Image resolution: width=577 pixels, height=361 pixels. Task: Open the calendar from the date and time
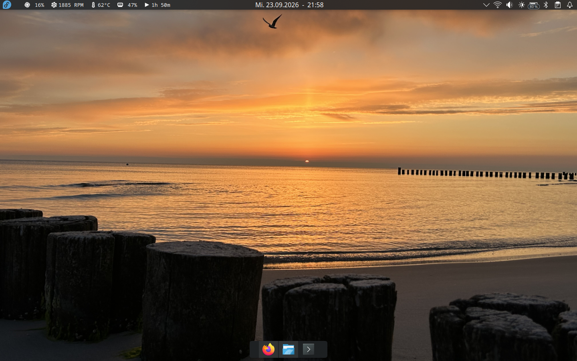(x=289, y=5)
